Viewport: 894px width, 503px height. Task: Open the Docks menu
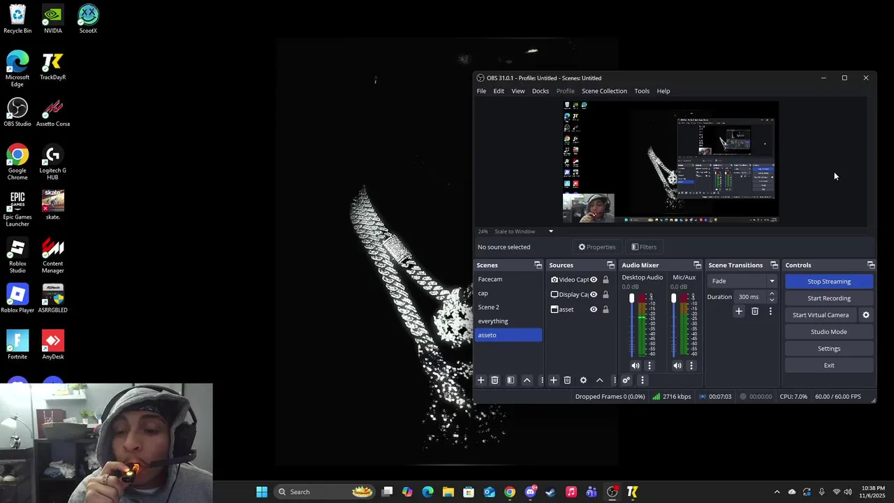[x=541, y=91]
